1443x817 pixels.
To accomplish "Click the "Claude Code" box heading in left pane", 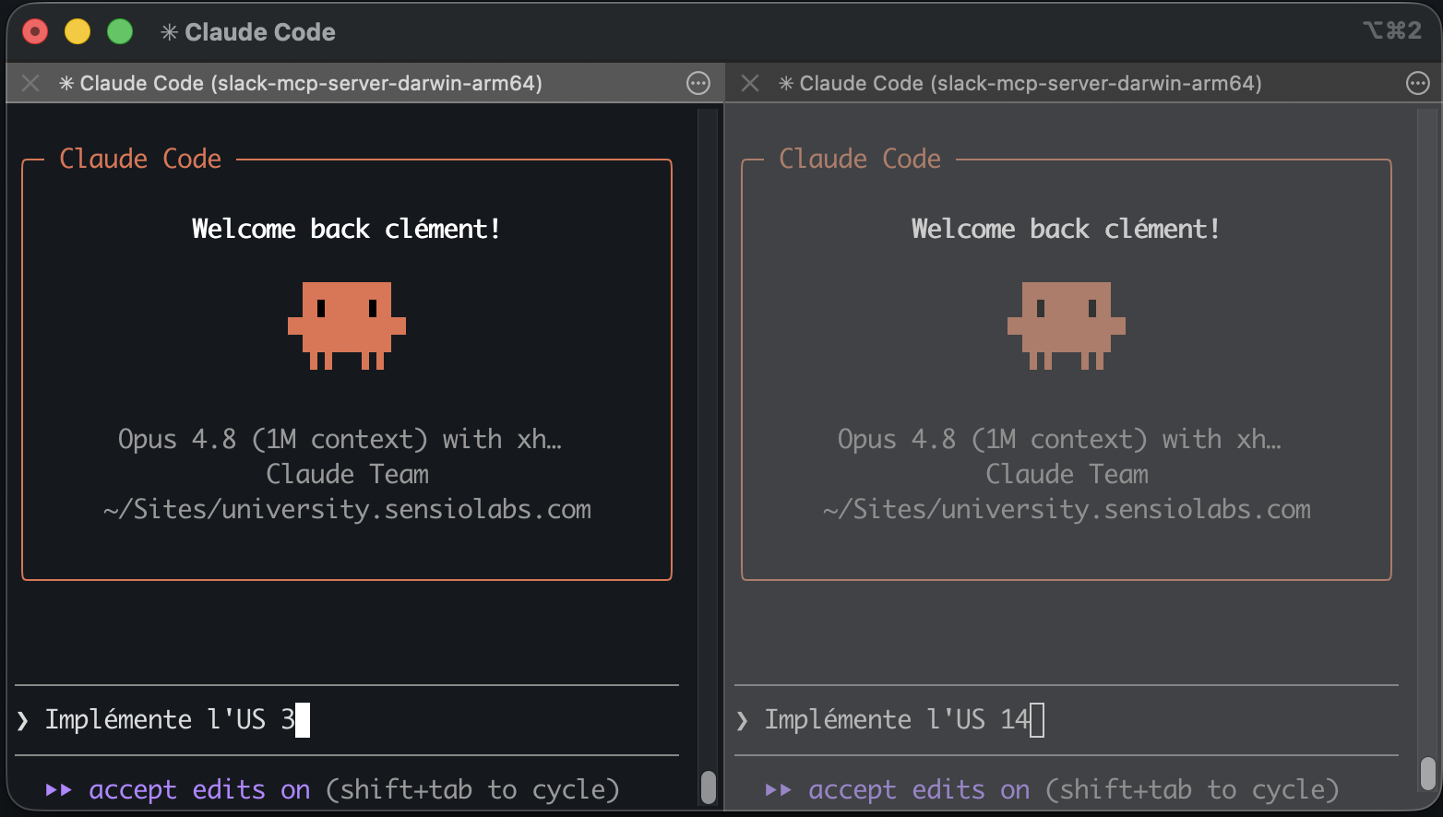I will (x=140, y=159).
